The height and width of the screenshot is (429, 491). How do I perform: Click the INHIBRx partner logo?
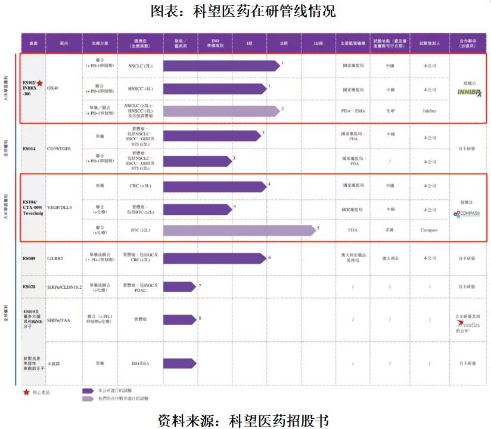coord(470,92)
